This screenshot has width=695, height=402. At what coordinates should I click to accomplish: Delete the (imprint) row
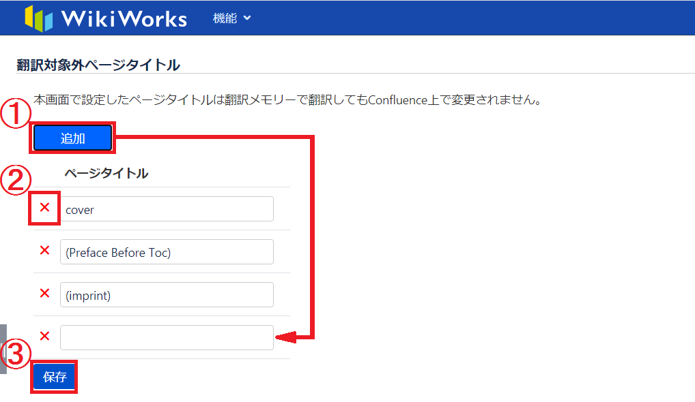45,294
